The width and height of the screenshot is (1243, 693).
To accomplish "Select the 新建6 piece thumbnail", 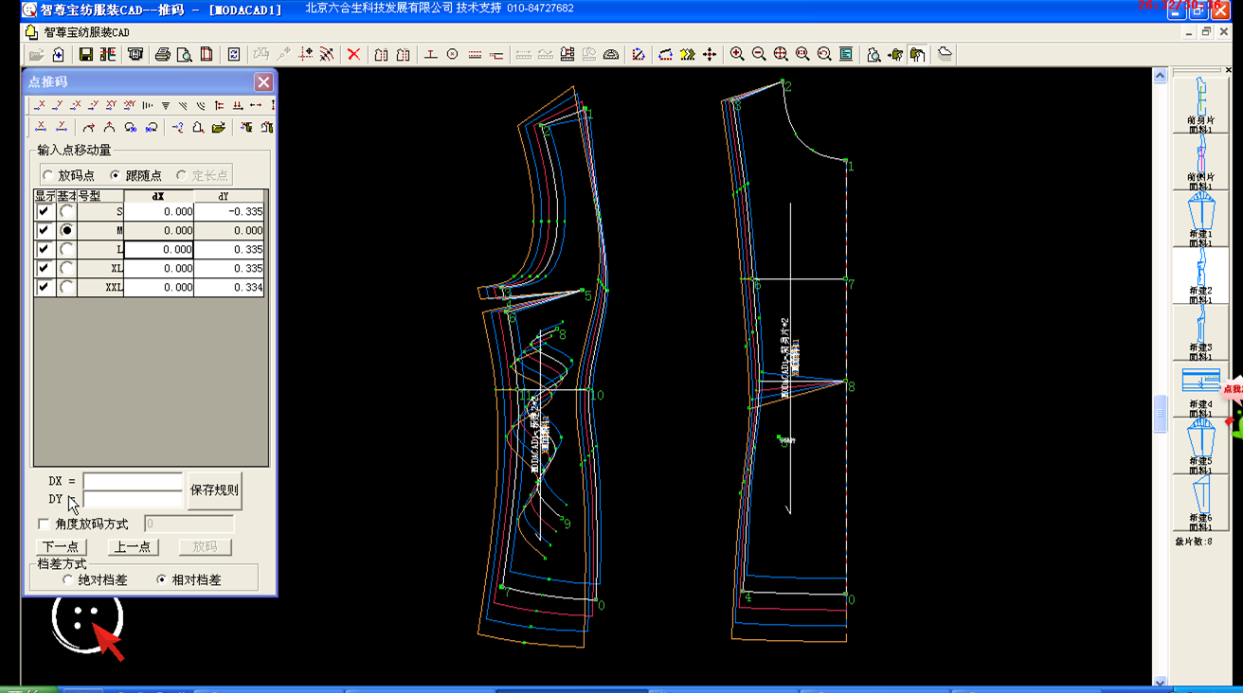I will [1200, 503].
